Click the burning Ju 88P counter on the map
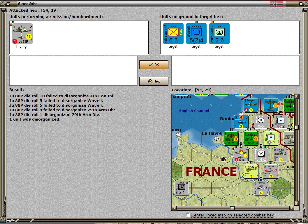308x224 pixels. 241,155
